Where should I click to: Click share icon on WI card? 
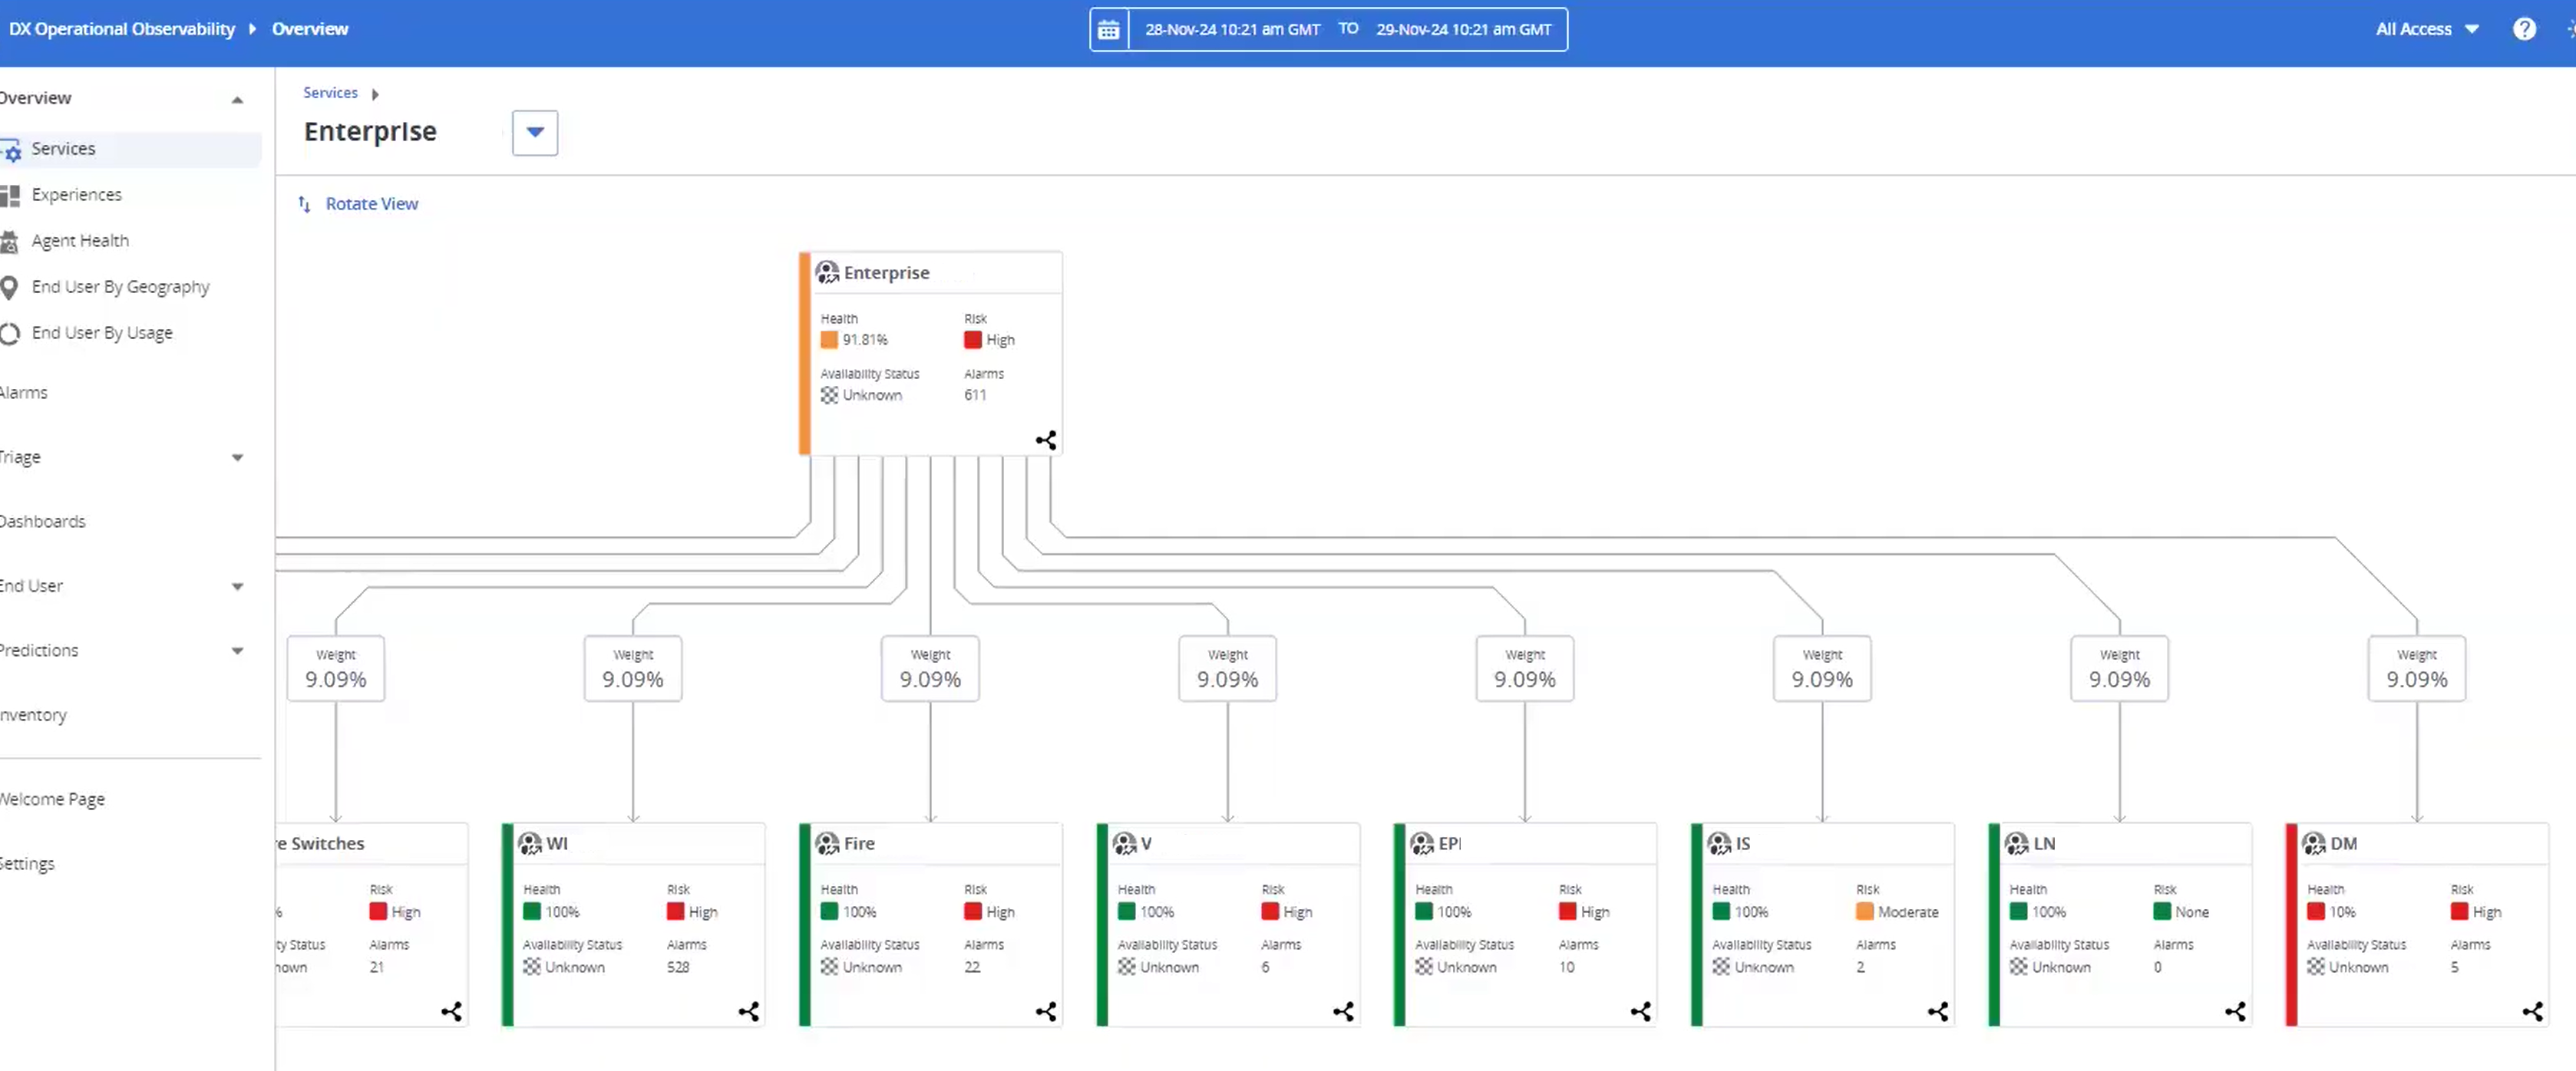pos(748,1012)
